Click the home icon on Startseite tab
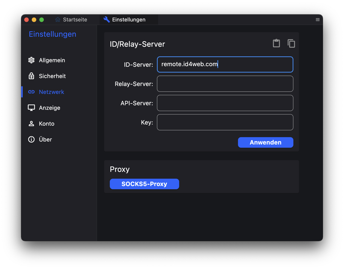 pyautogui.click(x=58, y=20)
